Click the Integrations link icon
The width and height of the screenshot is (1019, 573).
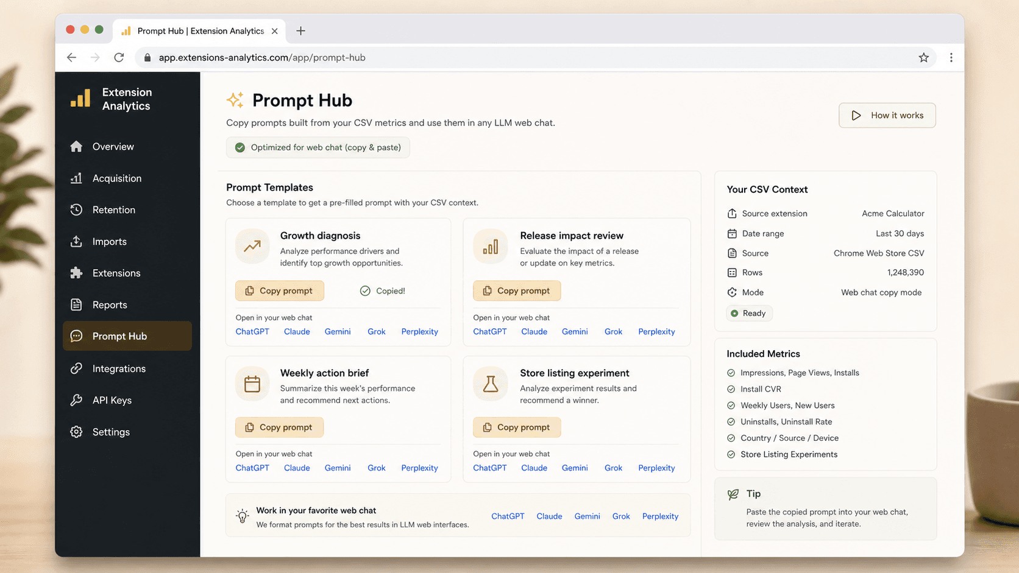pyautogui.click(x=76, y=368)
